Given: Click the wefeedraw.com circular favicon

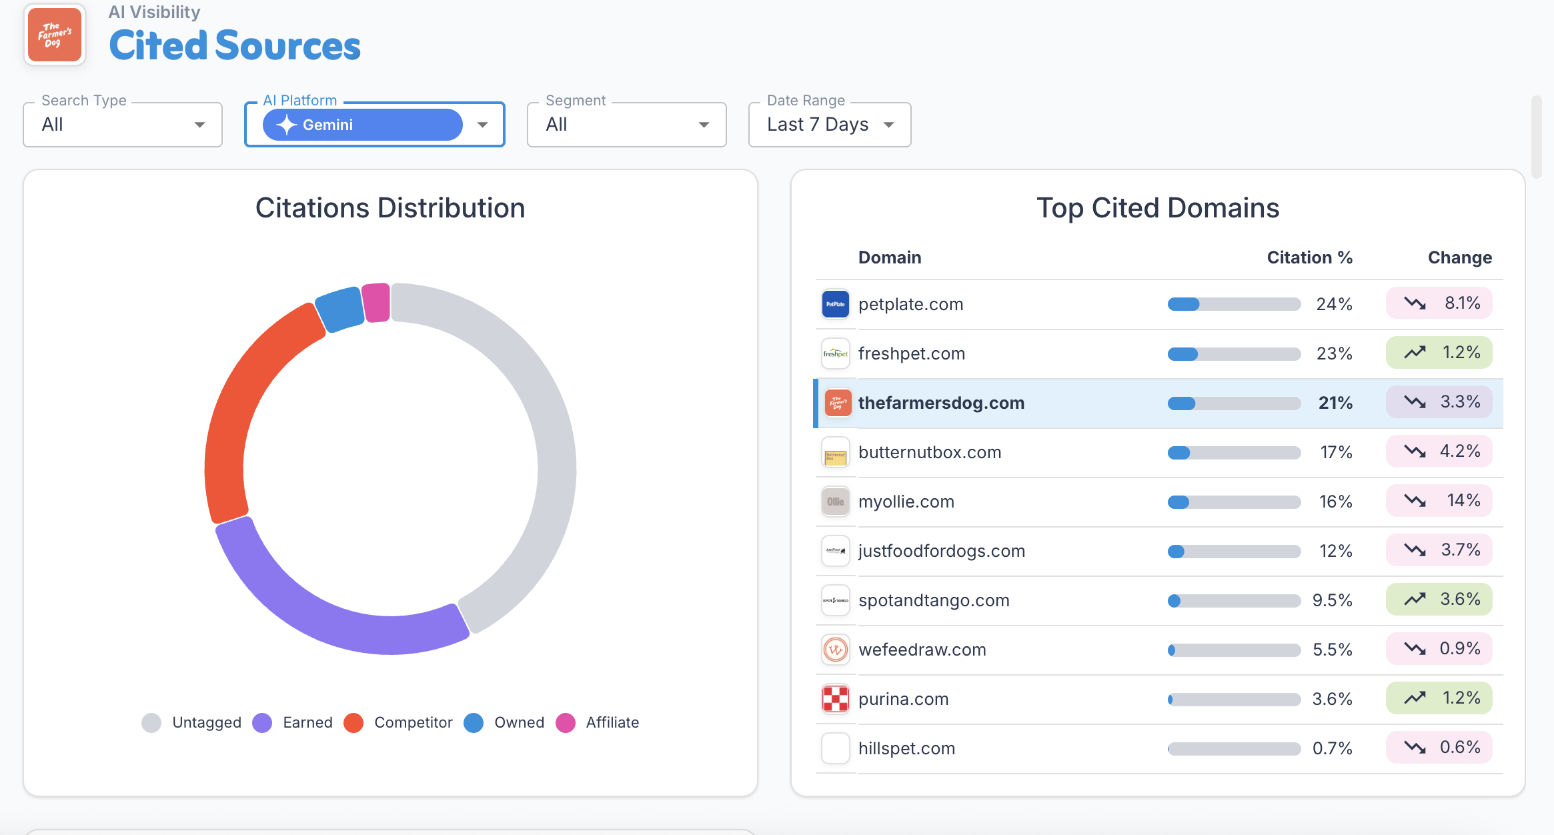Looking at the screenshot, I should tap(835, 650).
